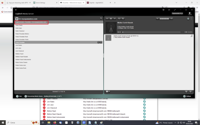200x125 pixels.
Task: Toggle repeat mode in player controls
Action: [119, 18]
